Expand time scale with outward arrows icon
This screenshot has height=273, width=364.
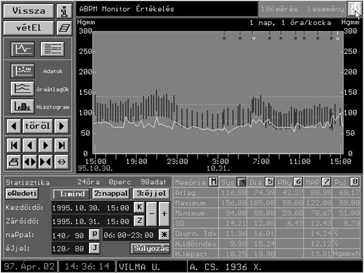tap(30, 162)
